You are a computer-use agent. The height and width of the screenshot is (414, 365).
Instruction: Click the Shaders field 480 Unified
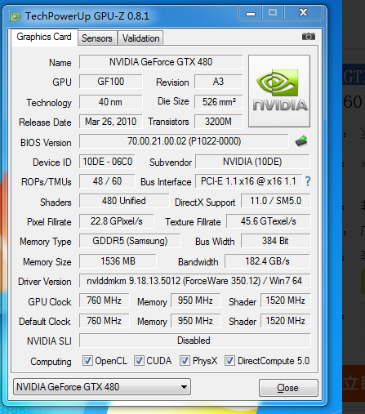click(x=124, y=201)
